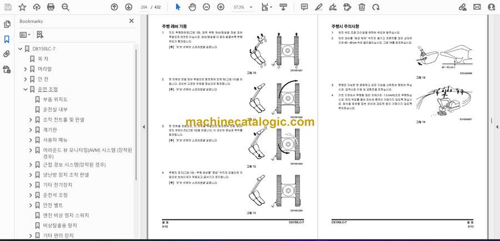Expand the 냉난방 장치 조작 판넬 bookmark
This screenshot has width=500, height=241.
point(31,175)
